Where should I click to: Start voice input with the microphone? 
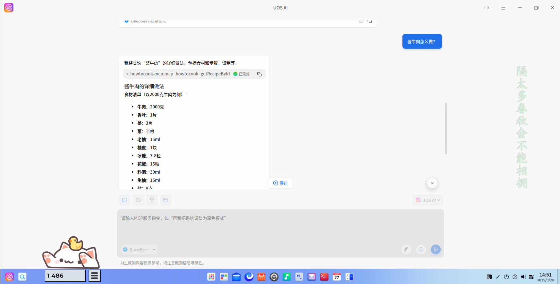[x=421, y=249]
